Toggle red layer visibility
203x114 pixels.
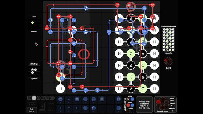point(128,105)
